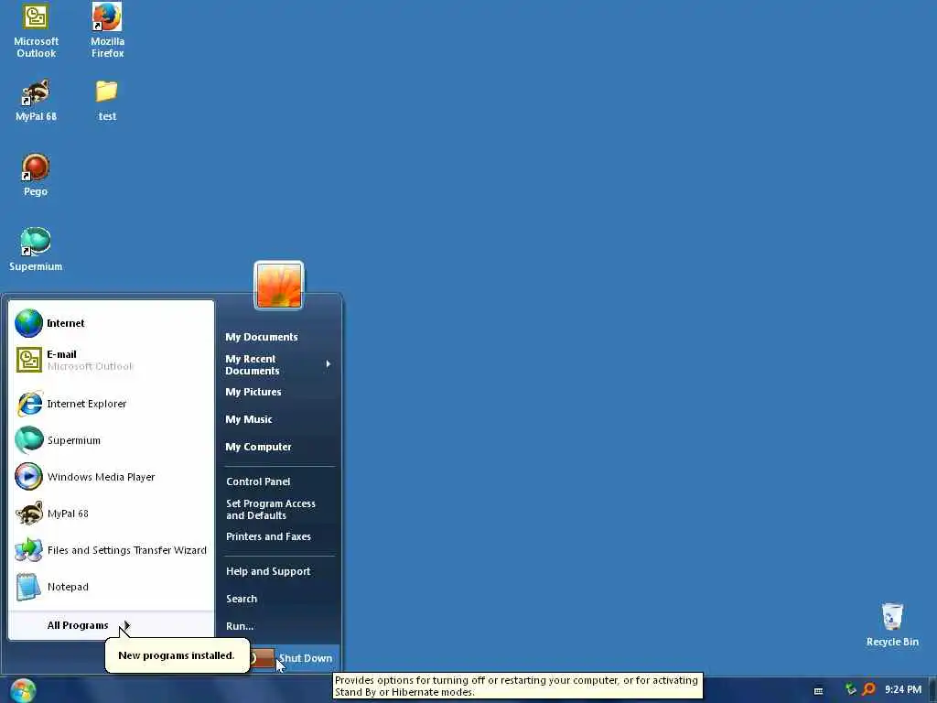Image resolution: width=937 pixels, height=703 pixels.
Task: Click the green network tray icon
Action: point(851,689)
